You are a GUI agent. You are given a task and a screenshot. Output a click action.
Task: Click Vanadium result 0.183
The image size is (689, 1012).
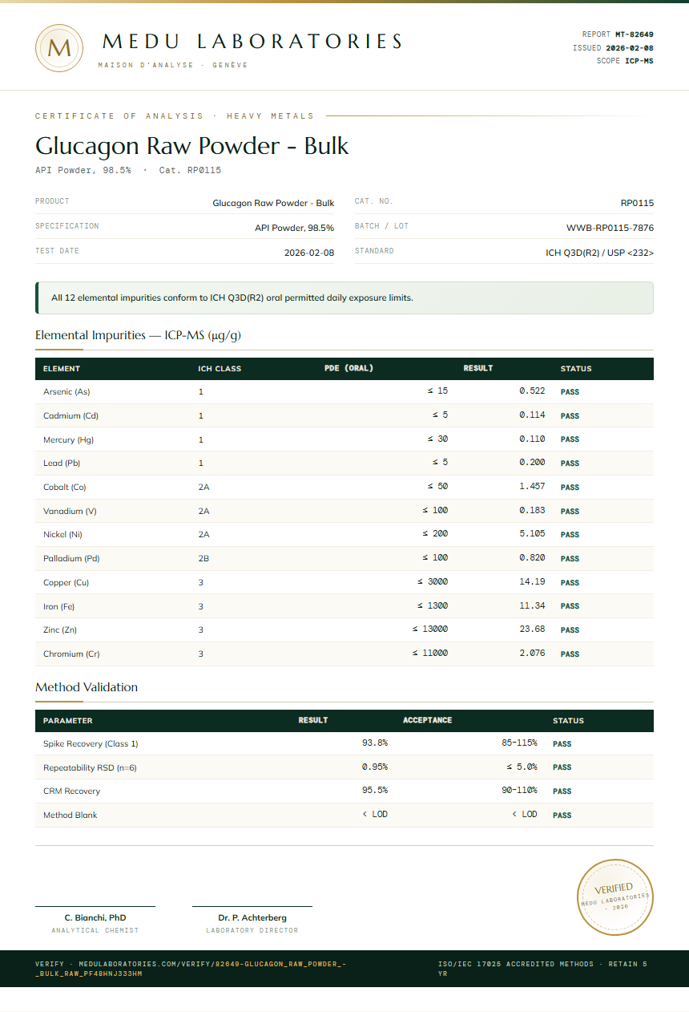pos(532,511)
